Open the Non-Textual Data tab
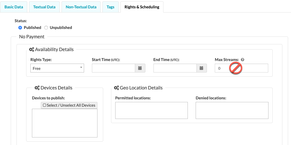The width and height of the screenshot is (291, 145). tap(81, 7)
